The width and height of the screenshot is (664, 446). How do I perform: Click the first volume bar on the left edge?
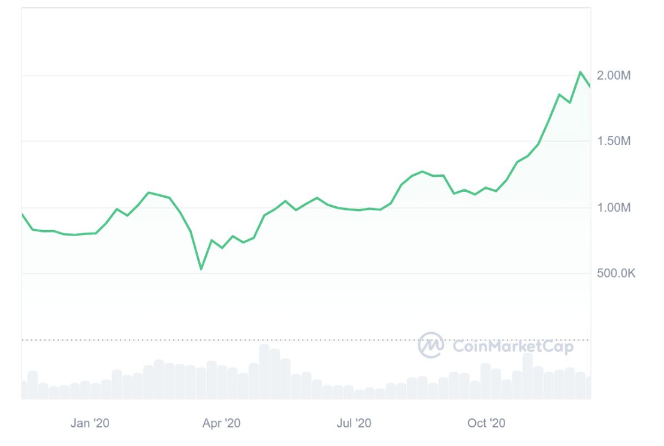point(24,390)
